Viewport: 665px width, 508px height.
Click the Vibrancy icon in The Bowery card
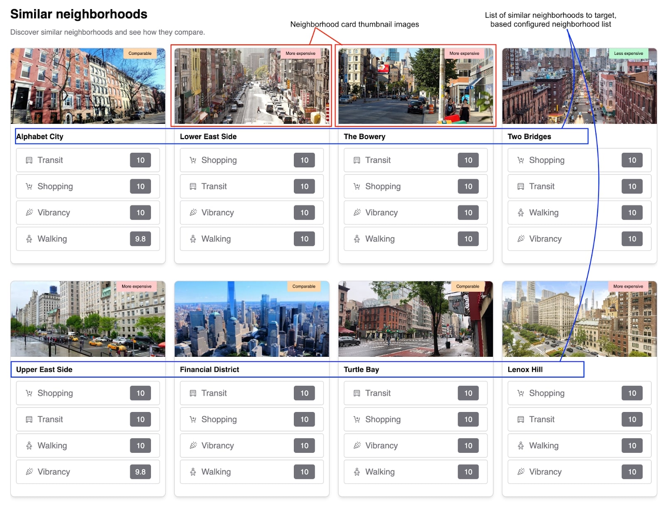pos(357,213)
